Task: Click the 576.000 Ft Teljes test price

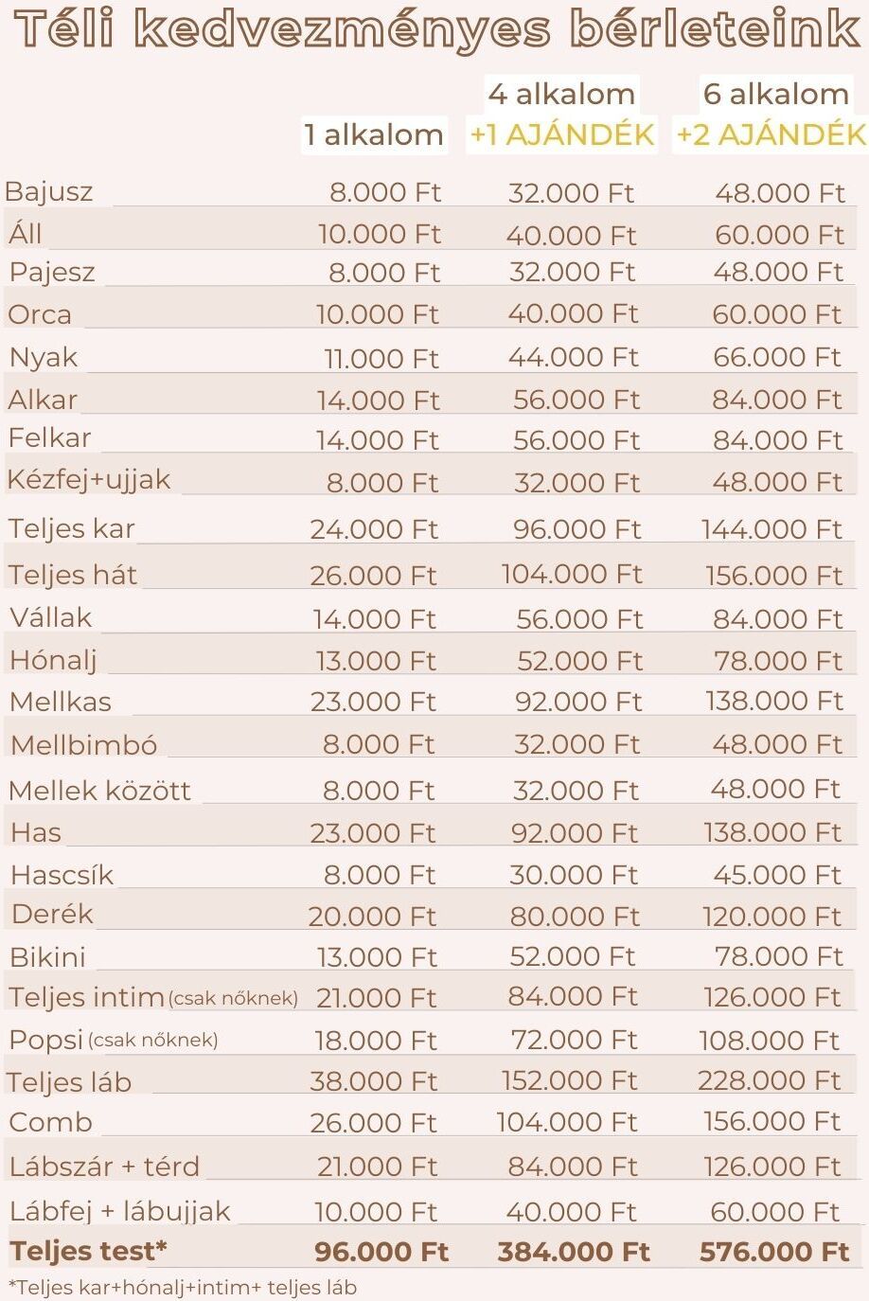Action: [773, 1252]
